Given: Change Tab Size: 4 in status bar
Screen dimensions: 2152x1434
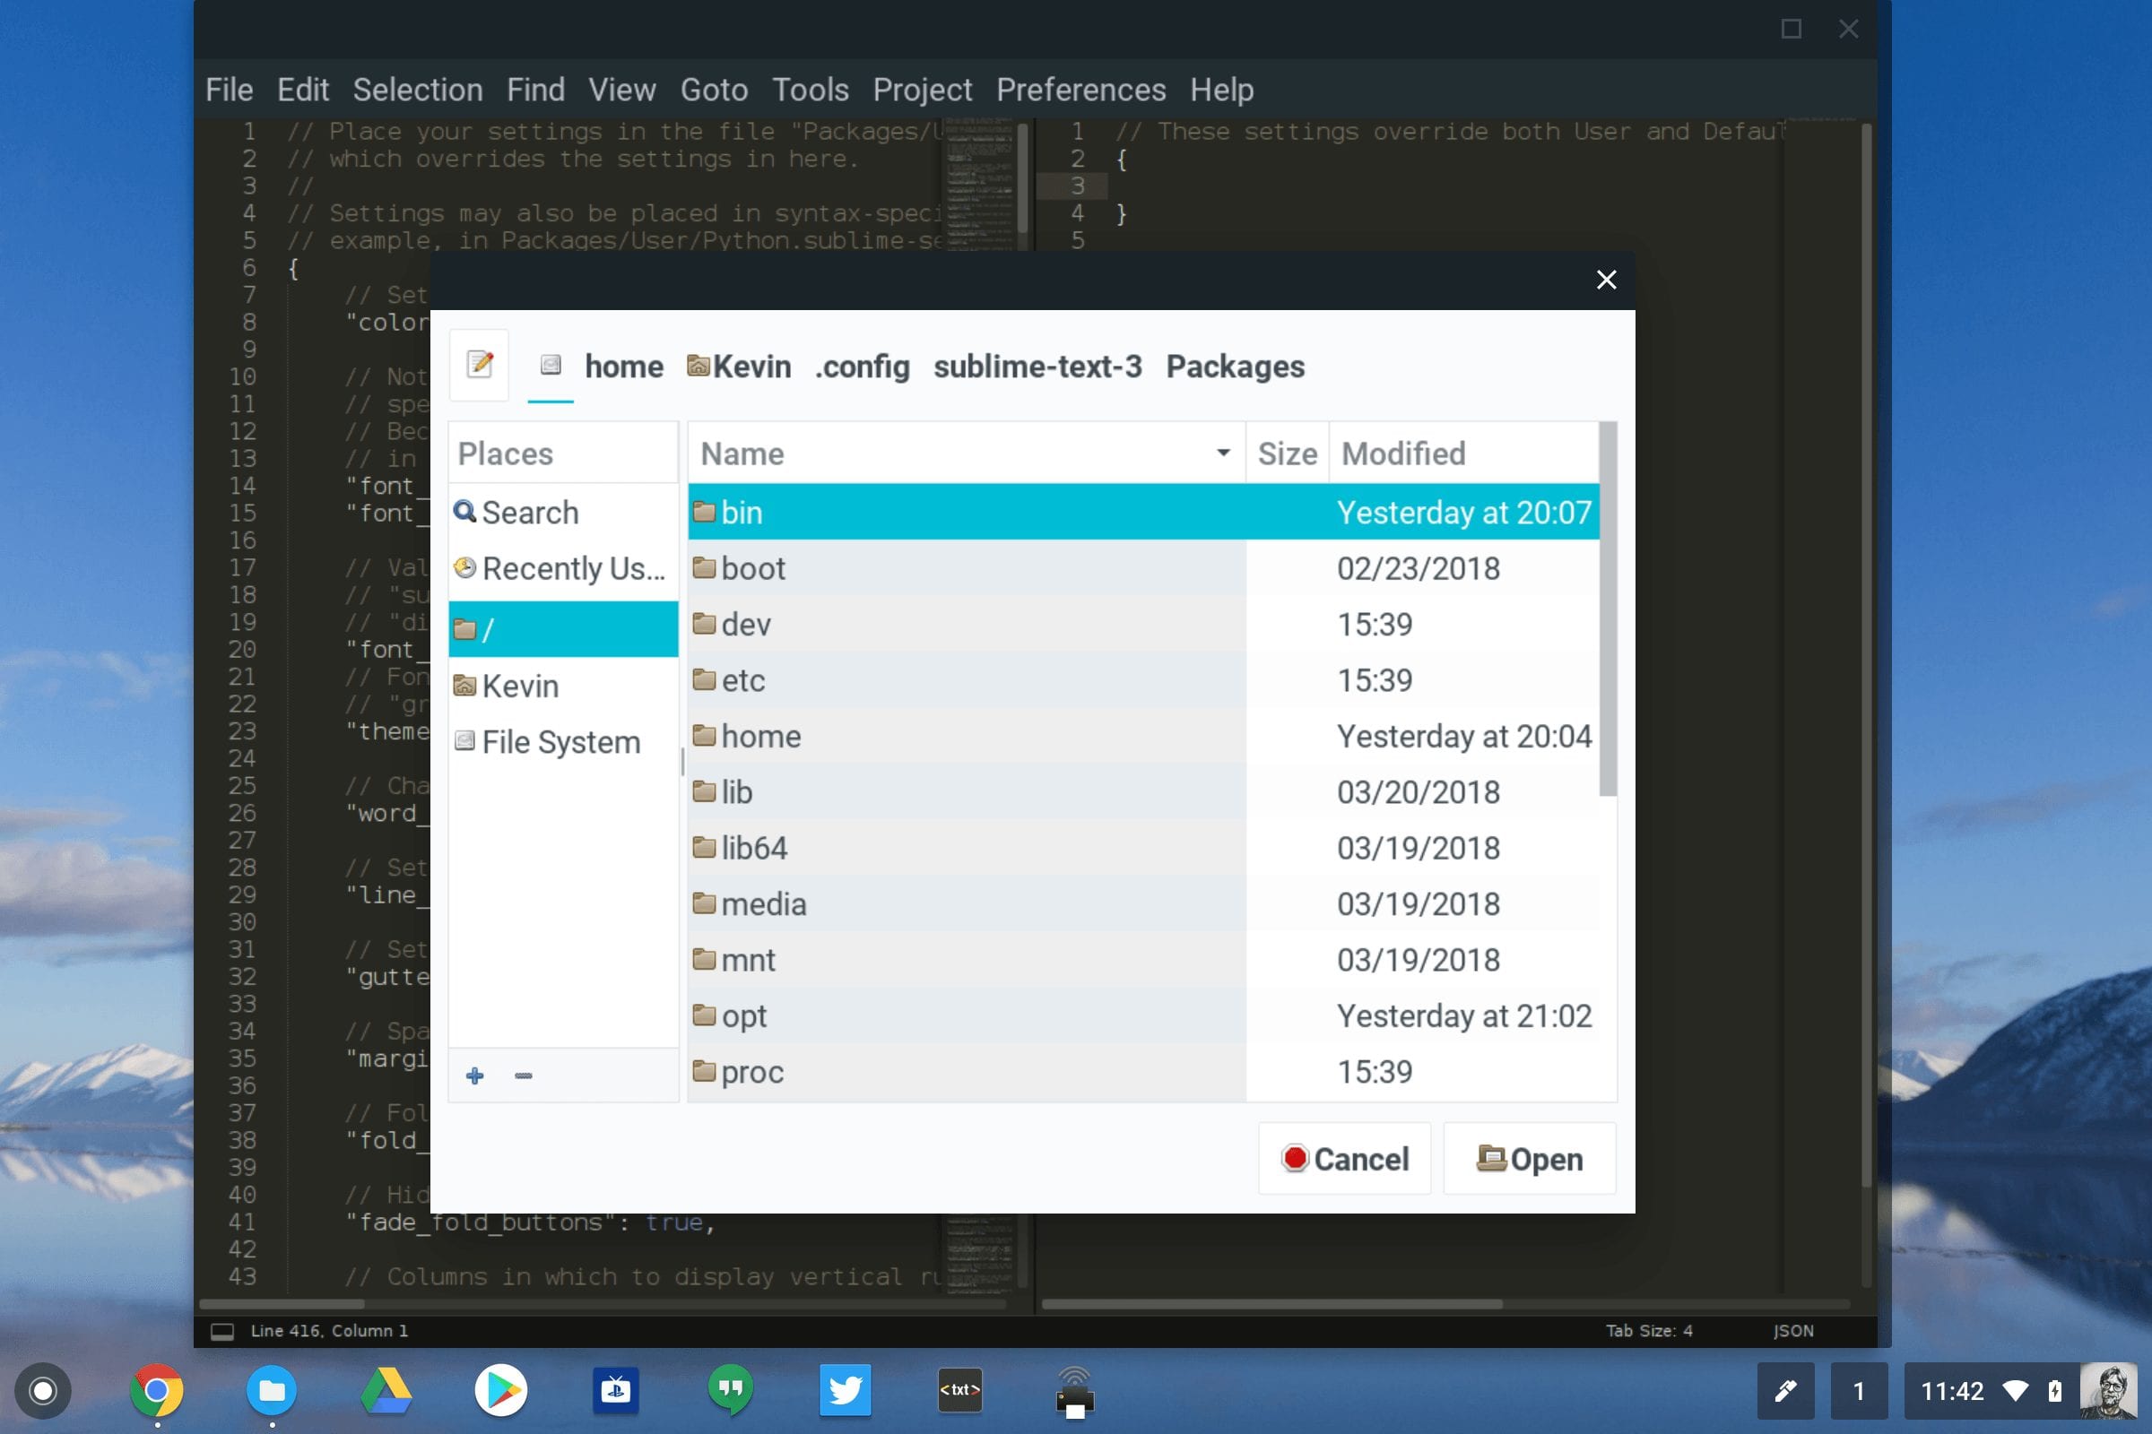Looking at the screenshot, I should pos(1649,1331).
